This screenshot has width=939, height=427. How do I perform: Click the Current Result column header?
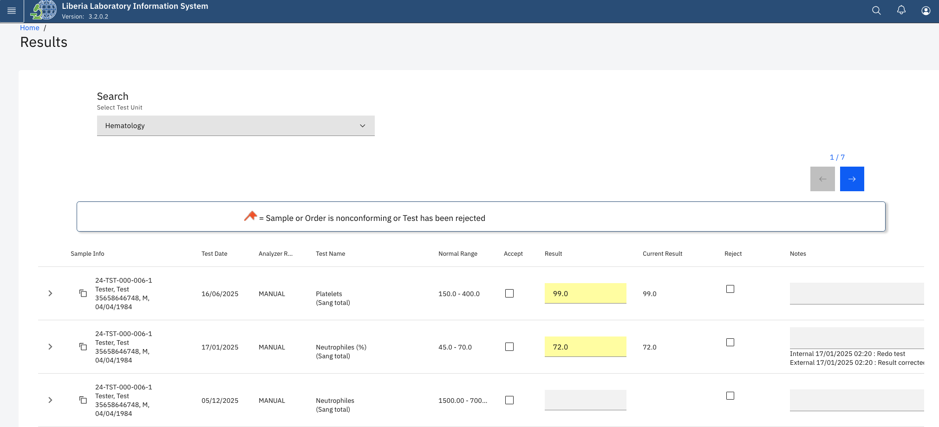pyautogui.click(x=663, y=254)
